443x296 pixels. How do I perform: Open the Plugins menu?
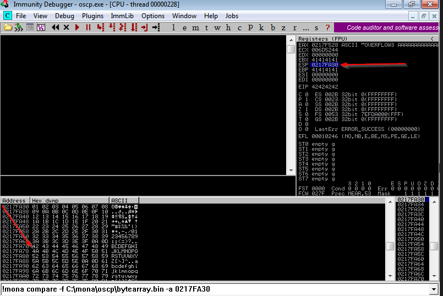92,16
